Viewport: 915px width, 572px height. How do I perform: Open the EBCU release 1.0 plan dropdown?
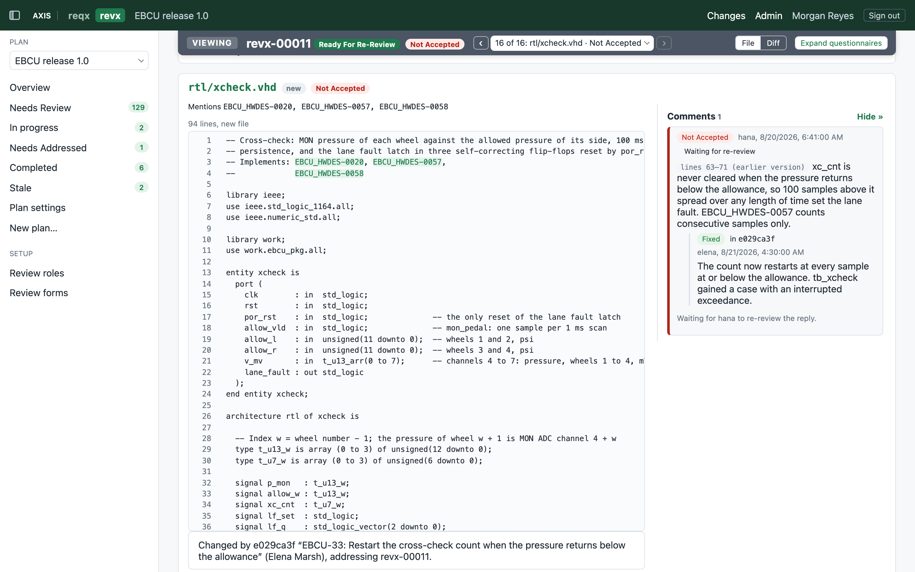pos(79,60)
